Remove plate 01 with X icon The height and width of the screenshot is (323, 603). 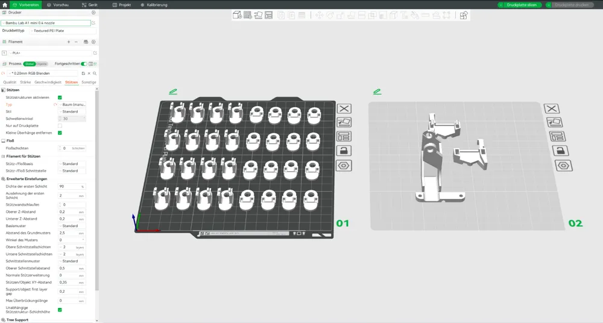coord(344,109)
